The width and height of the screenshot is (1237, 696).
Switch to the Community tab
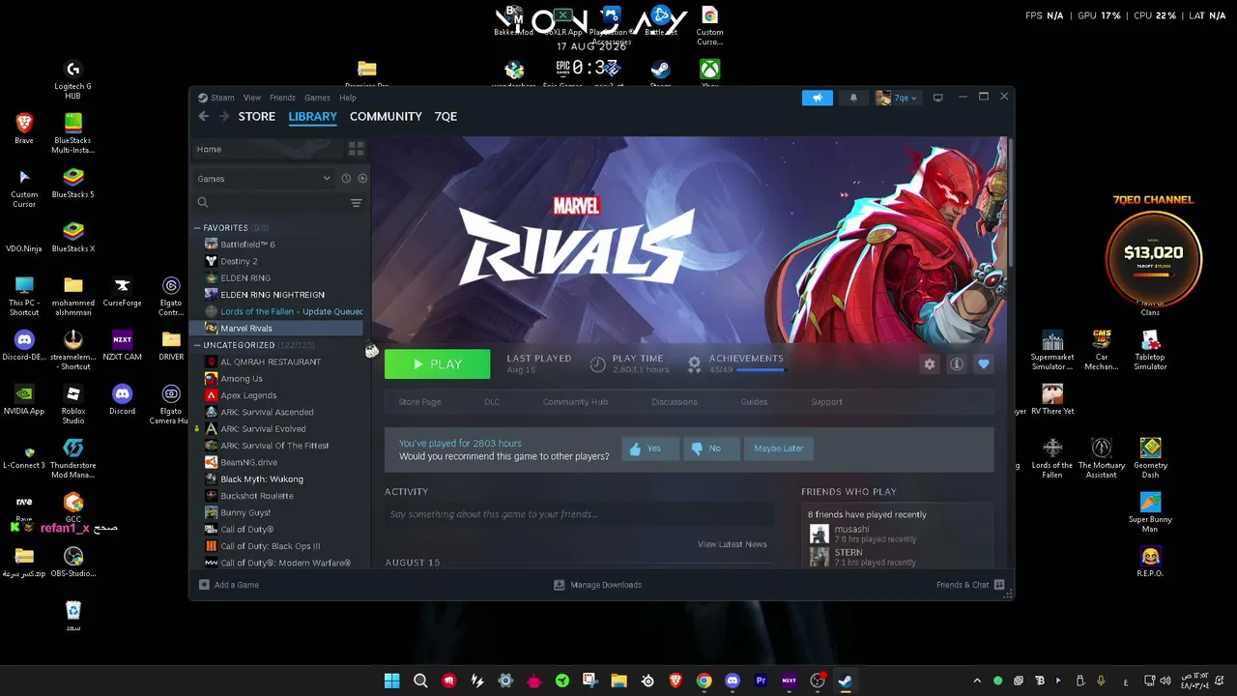386,116
